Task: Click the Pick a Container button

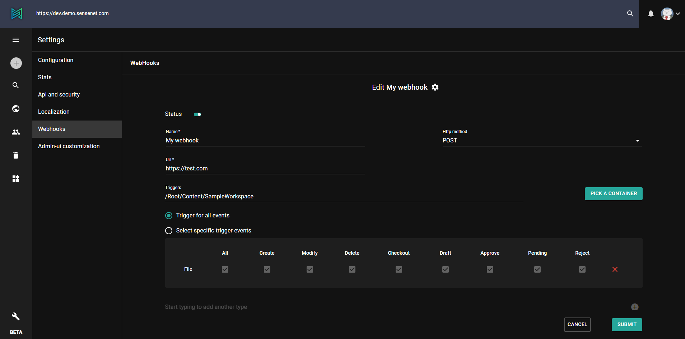Action: click(614, 194)
